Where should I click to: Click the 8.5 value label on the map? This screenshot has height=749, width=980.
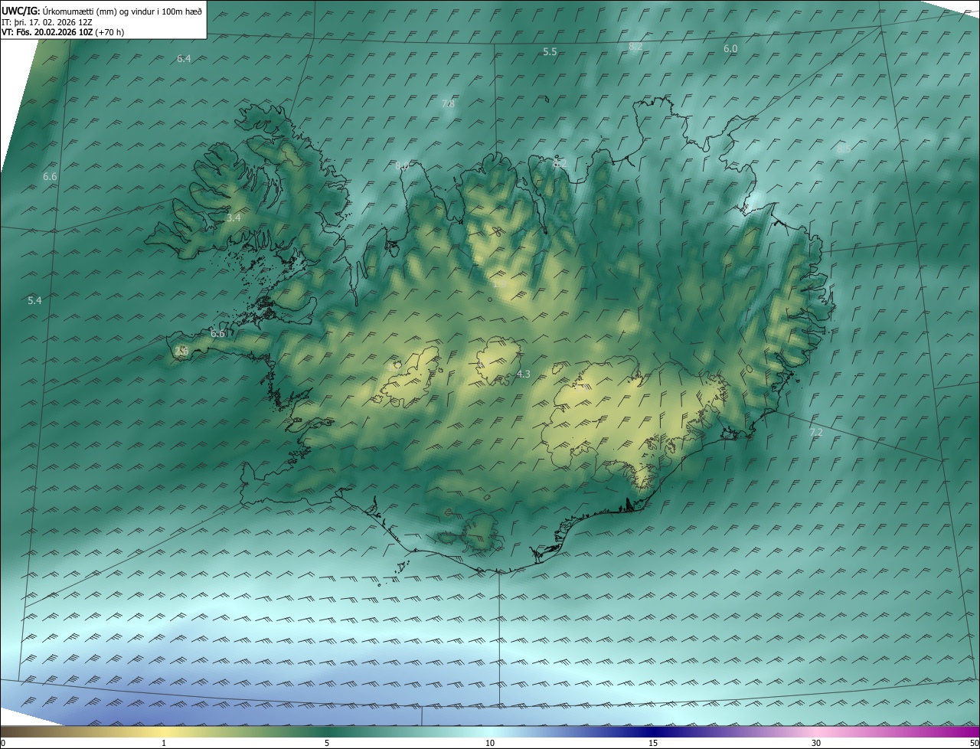coord(843,149)
